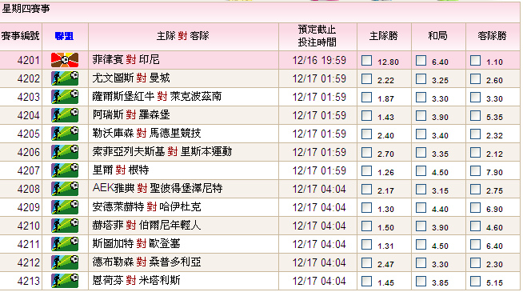Tick the home win 12.80 checkbox for match 4201
Image resolution: width=523 pixels, height=292 pixels.
tap(366, 61)
